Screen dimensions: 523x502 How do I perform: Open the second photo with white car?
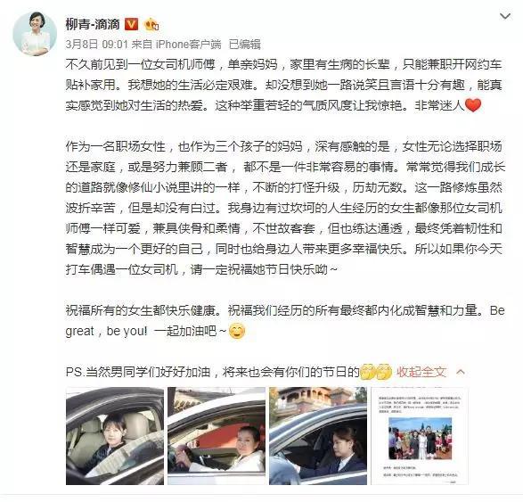tap(217, 436)
